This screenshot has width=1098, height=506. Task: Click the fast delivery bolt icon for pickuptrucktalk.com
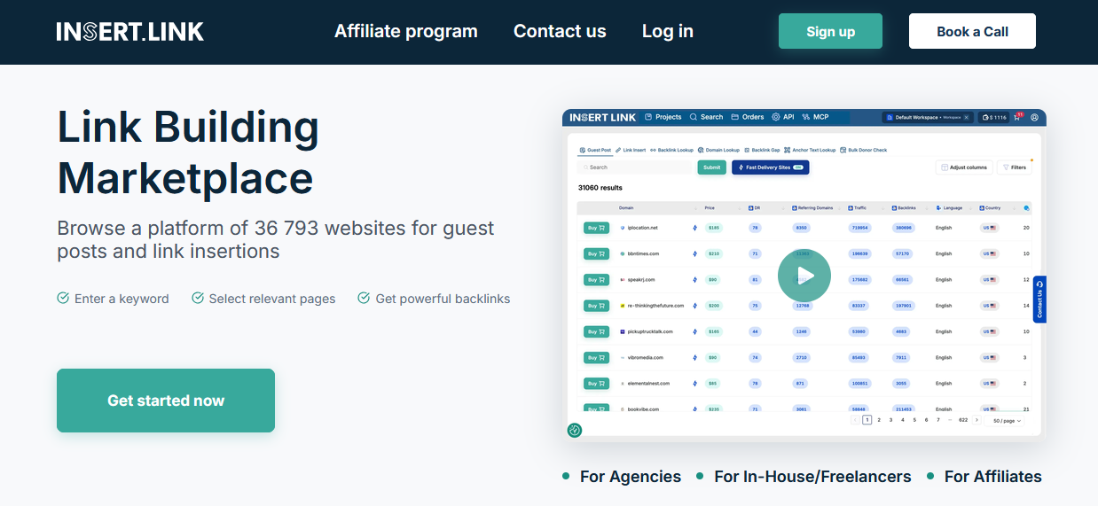pos(694,331)
